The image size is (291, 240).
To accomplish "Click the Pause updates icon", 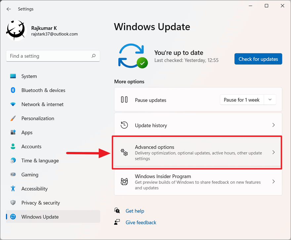I will (124, 99).
